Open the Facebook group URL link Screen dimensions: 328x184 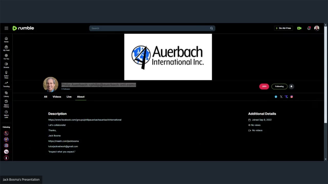click(85, 120)
